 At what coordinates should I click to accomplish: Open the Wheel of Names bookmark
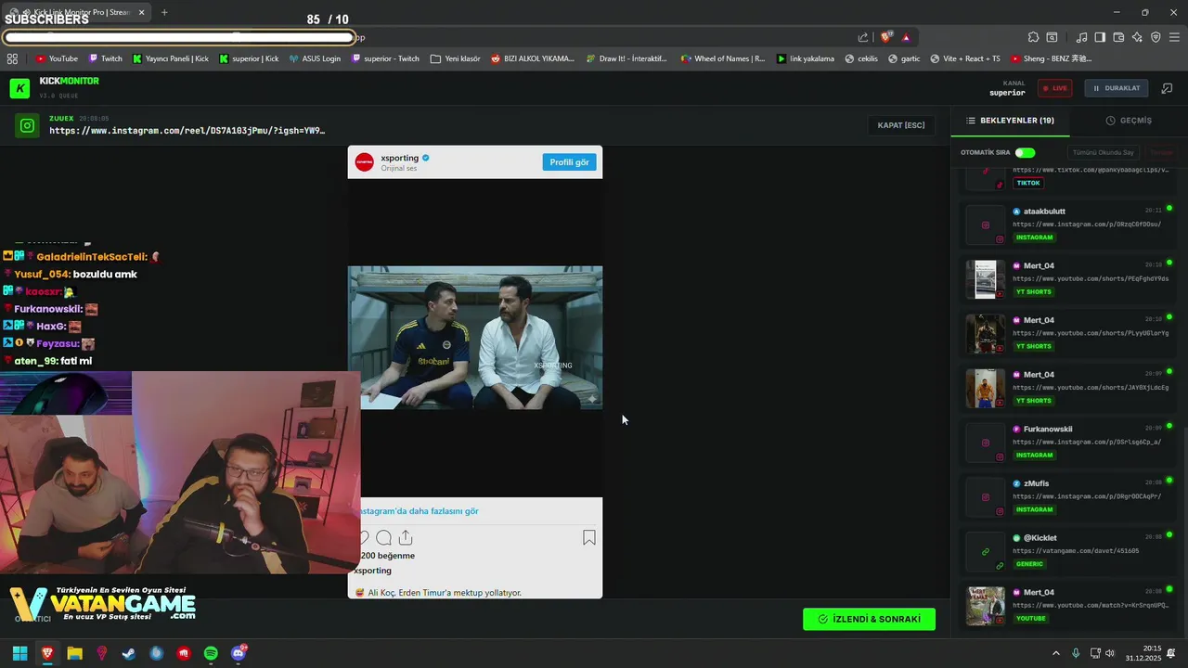pos(723,58)
